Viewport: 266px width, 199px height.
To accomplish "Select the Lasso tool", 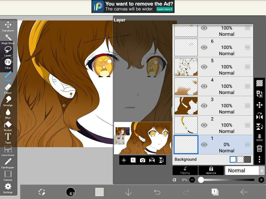I will click(x=8, y=51).
